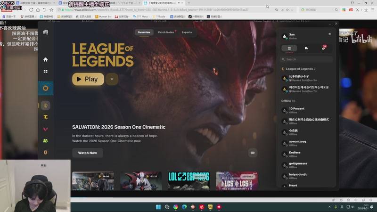Click the TFT Meta bookmark
This screenshot has height=212, width=377.
click(140, 16)
